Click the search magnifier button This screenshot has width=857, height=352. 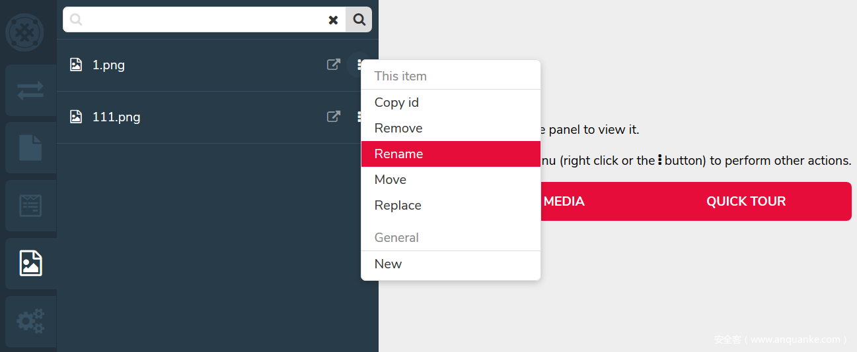tap(359, 20)
